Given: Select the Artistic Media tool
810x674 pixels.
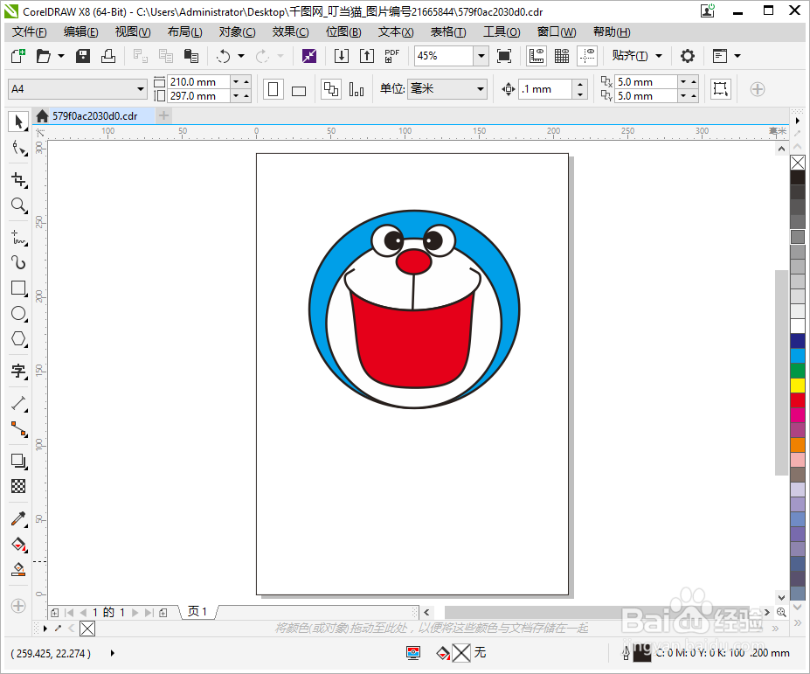Looking at the screenshot, I should click(18, 262).
